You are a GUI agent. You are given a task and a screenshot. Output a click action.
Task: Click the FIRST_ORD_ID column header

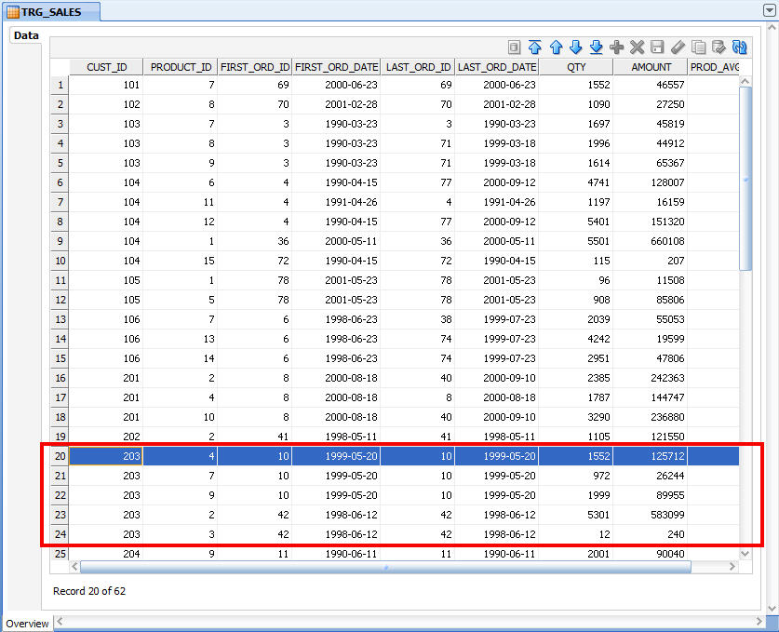coord(255,67)
